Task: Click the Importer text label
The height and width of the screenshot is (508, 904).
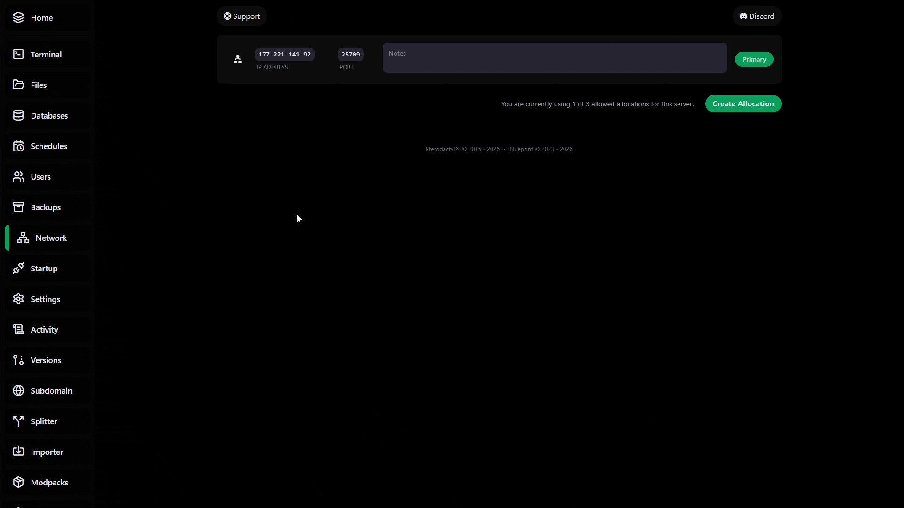Action: point(47,452)
